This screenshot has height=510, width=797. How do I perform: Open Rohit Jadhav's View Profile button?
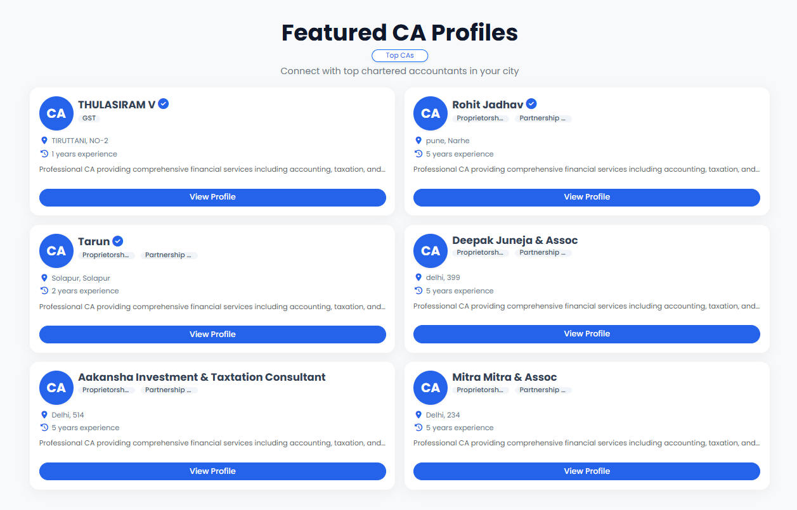coord(586,197)
